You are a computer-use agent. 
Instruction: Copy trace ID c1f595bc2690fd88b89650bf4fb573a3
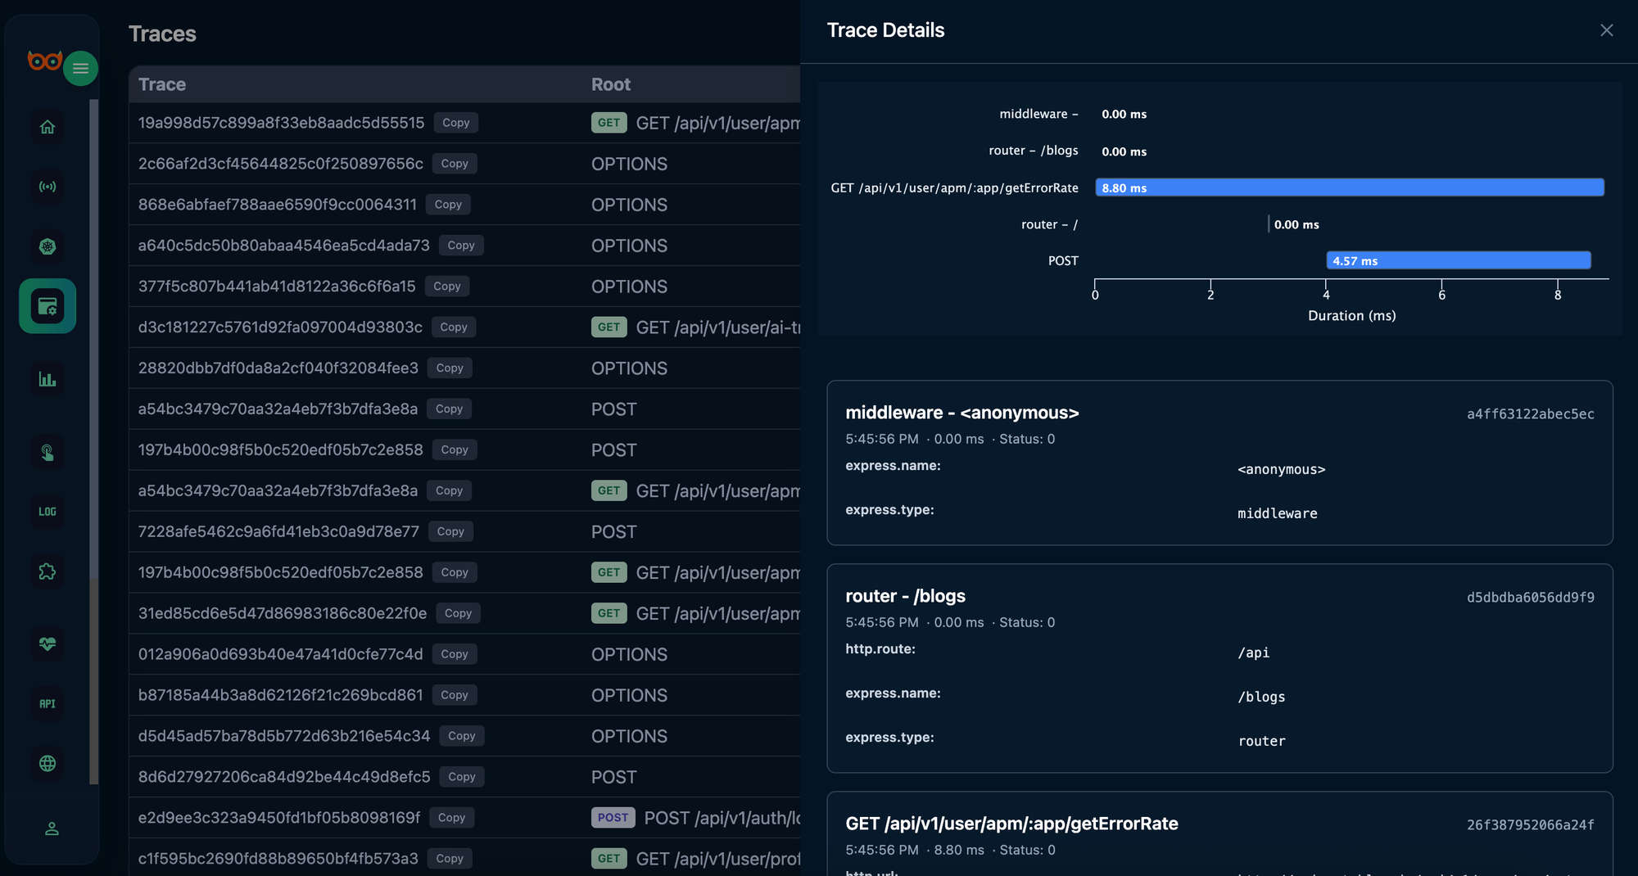point(450,859)
